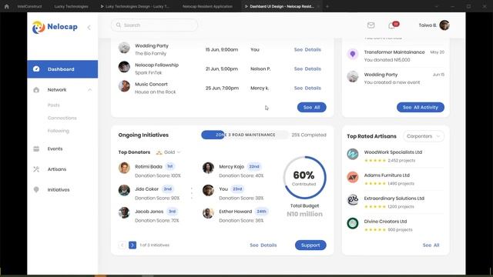
Task: Click the 1st rank badge
Action: [170, 166]
